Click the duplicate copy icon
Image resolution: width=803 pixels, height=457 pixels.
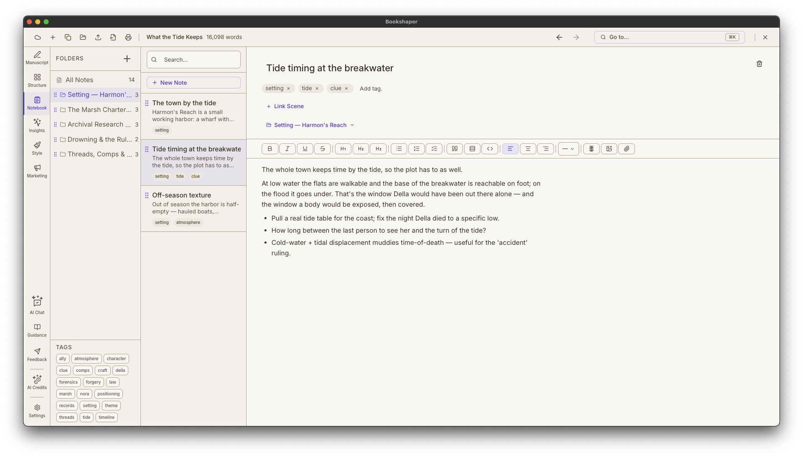pos(68,37)
